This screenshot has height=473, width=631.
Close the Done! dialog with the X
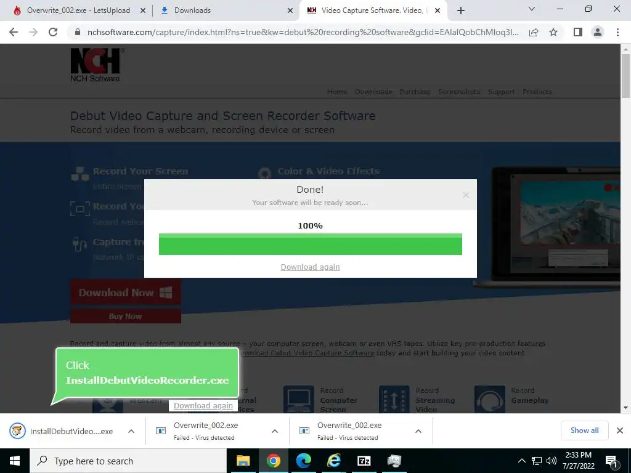tap(466, 195)
